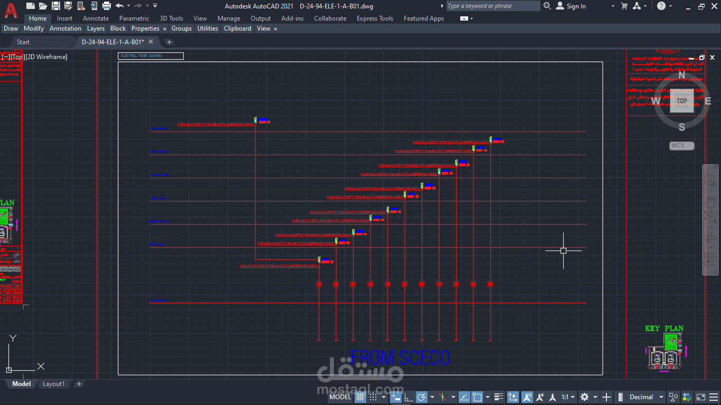Select the Manage ribbon tab
The image size is (721, 405).
click(229, 18)
